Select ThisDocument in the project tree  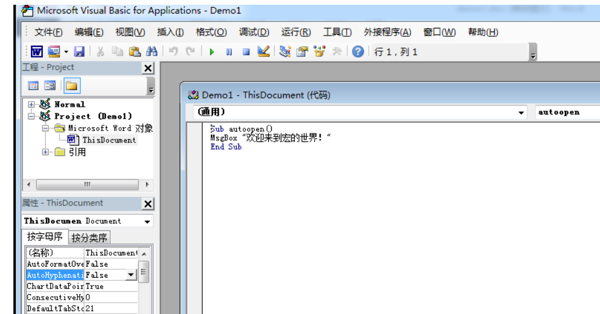point(109,140)
